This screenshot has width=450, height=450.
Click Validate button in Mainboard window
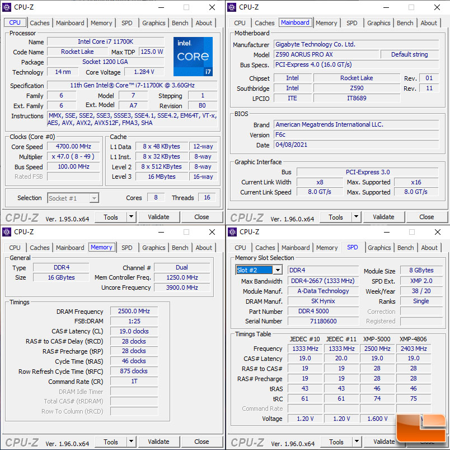tap(383, 217)
